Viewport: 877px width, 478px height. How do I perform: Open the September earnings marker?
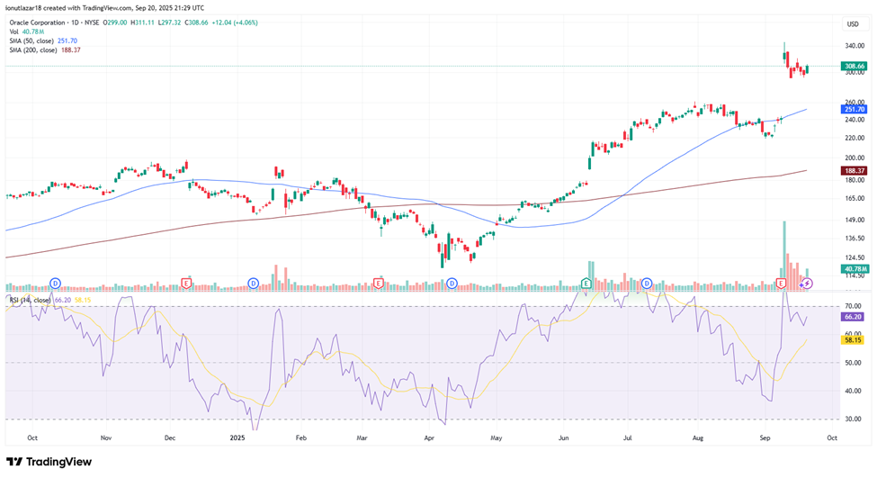pyautogui.click(x=781, y=283)
